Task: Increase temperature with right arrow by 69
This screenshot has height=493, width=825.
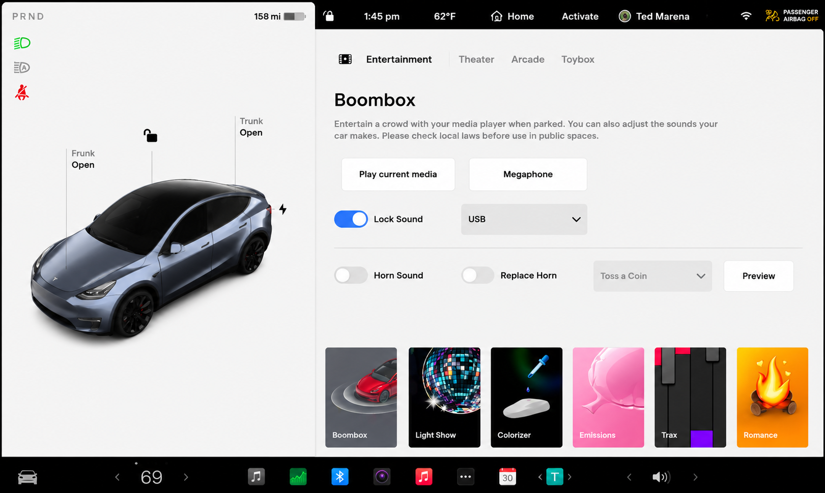Action: (x=186, y=477)
